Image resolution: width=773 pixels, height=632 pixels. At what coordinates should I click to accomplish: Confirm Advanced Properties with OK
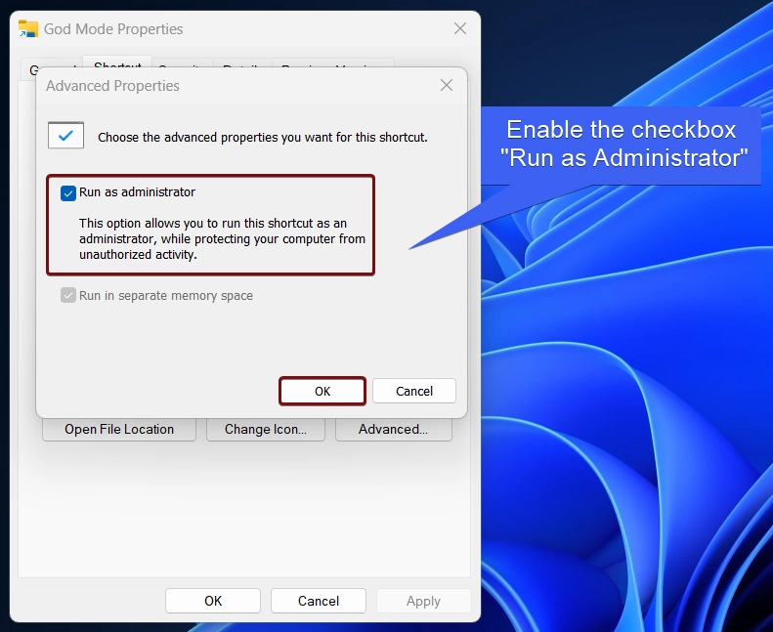[322, 391]
